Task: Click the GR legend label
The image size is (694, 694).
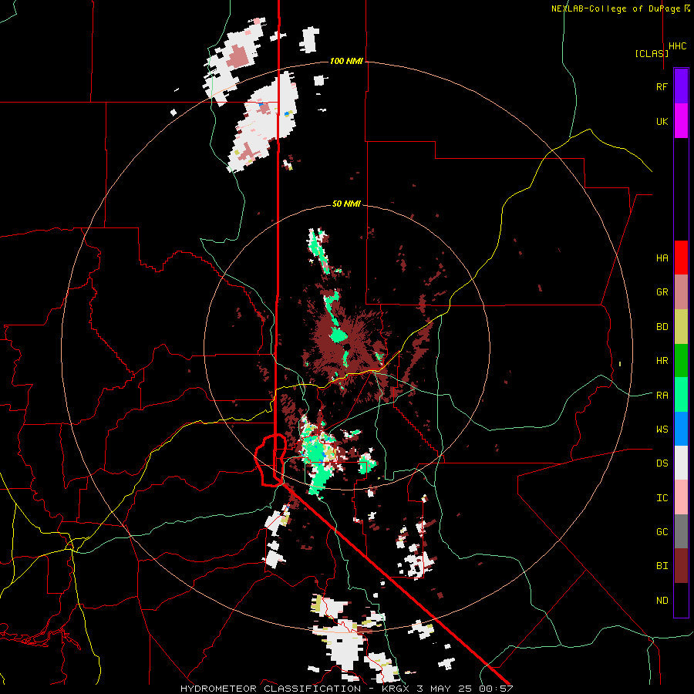Action: point(662,292)
